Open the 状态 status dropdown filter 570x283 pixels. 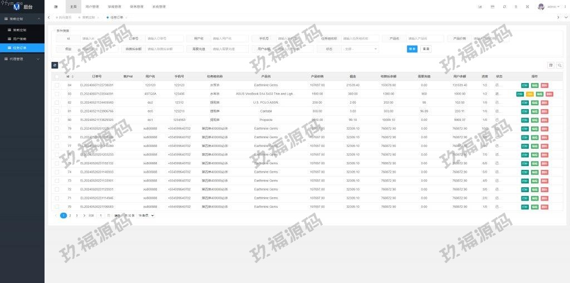(x=360, y=49)
